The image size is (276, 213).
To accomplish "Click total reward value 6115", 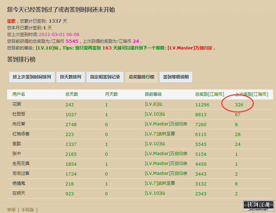I will pos(201,135).
